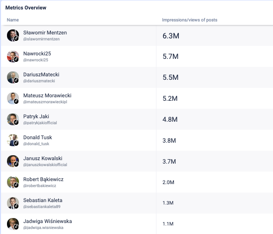Open the @januszkowalskiofficial handle link
273x234 pixels.
[45, 165]
